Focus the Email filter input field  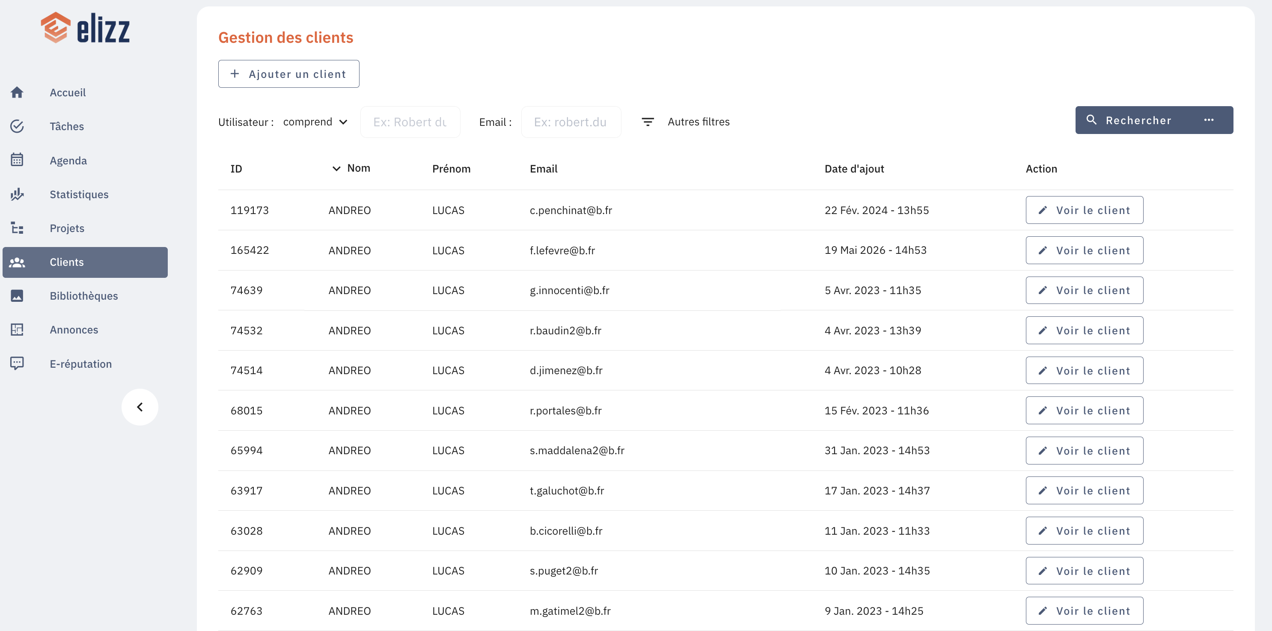pyautogui.click(x=571, y=122)
